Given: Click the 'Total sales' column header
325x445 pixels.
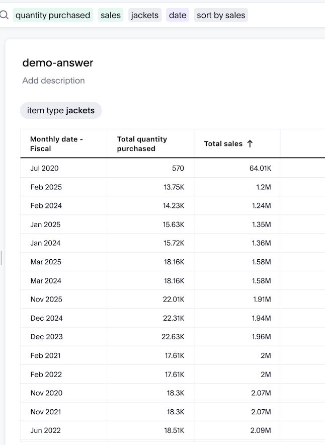Looking at the screenshot, I should coord(223,144).
